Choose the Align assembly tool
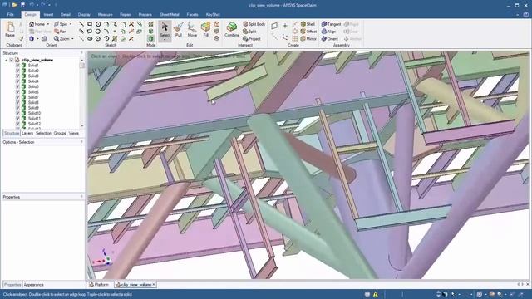This screenshot has width=532, height=299. pos(329,32)
